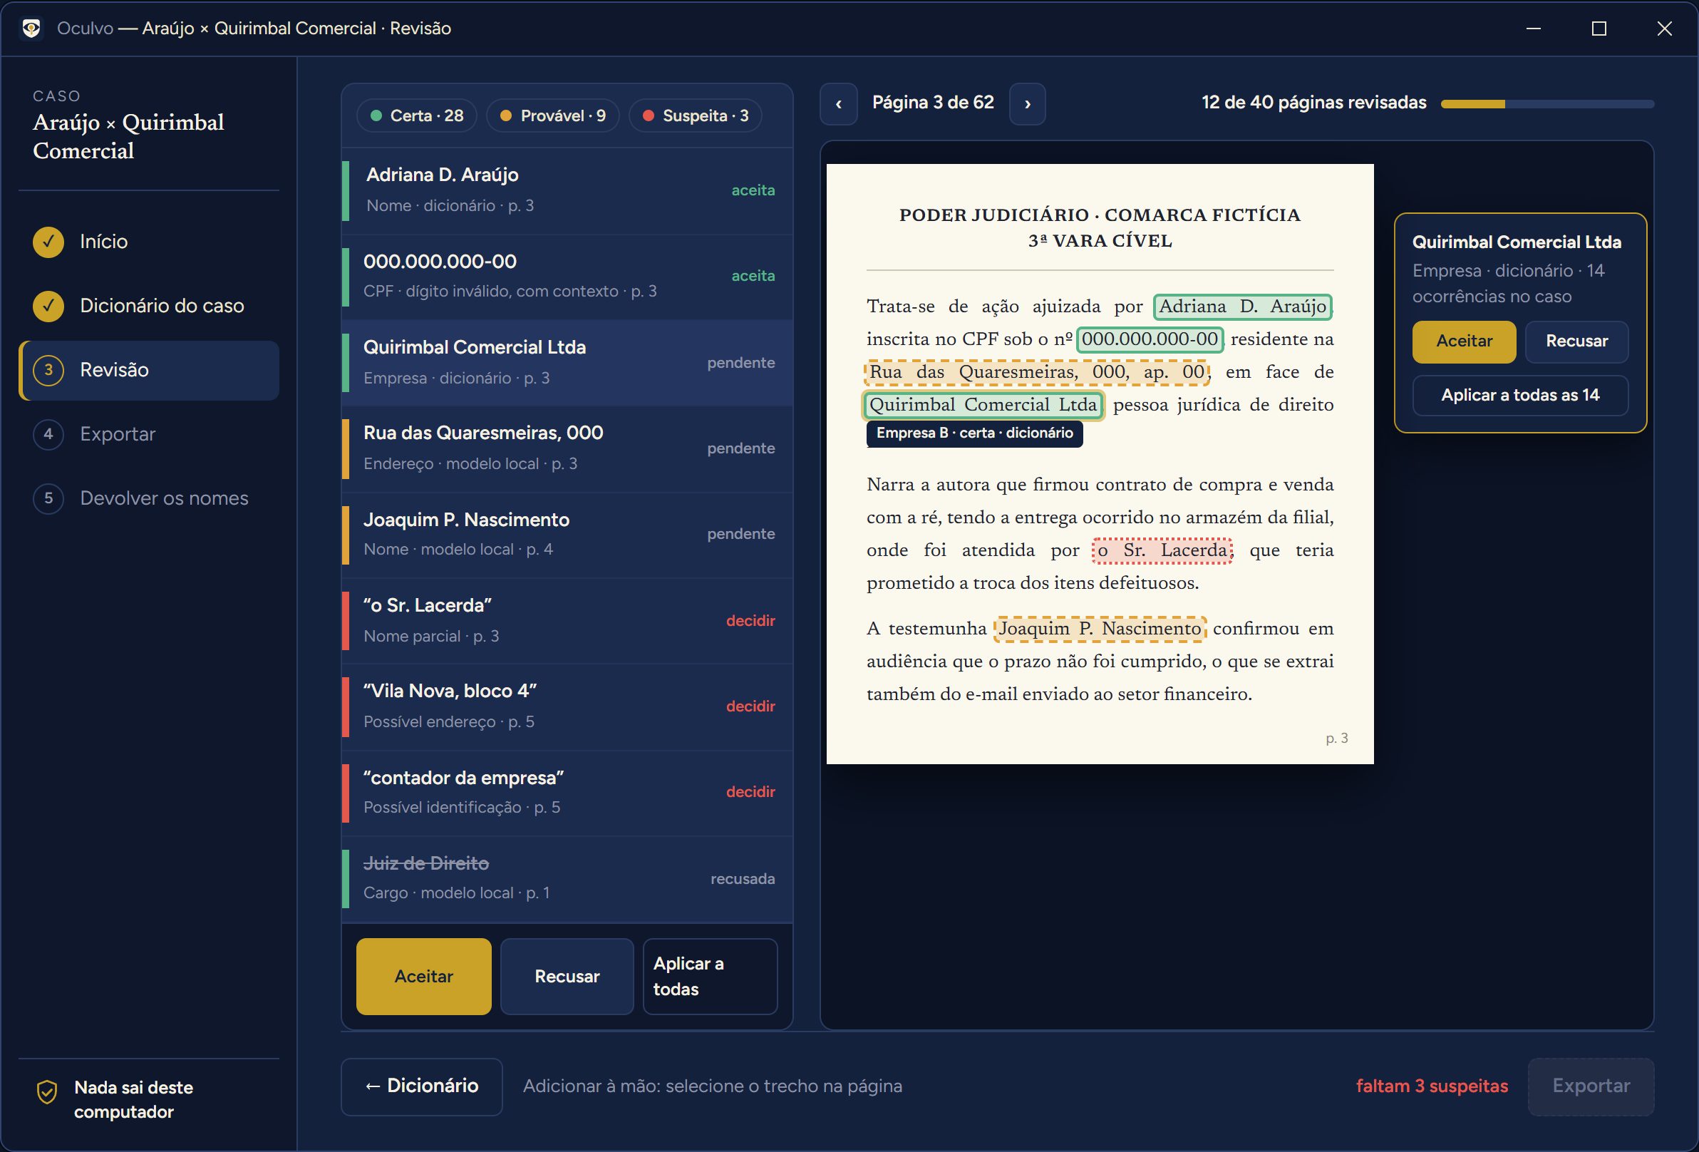Click the Início checkmark step icon
The width and height of the screenshot is (1699, 1152).
pyautogui.click(x=48, y=242)
